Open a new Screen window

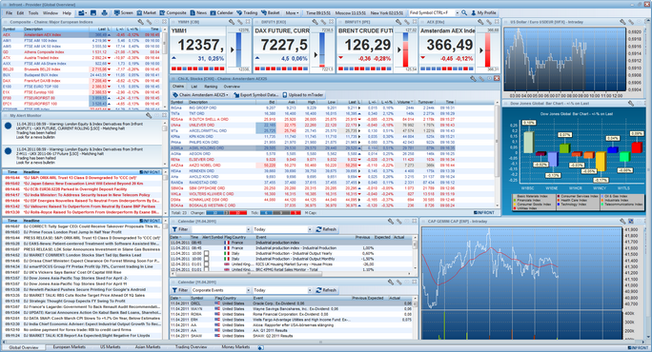coord(124,13)
